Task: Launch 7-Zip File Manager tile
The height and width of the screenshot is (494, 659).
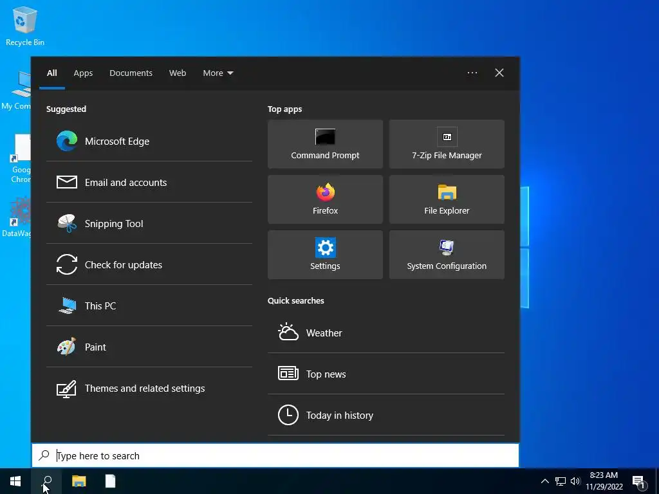Action: 447,144
